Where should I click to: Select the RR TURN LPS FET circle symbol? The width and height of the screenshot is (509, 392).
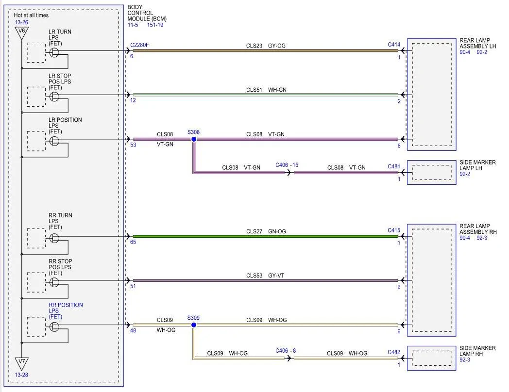click(54, 238)
